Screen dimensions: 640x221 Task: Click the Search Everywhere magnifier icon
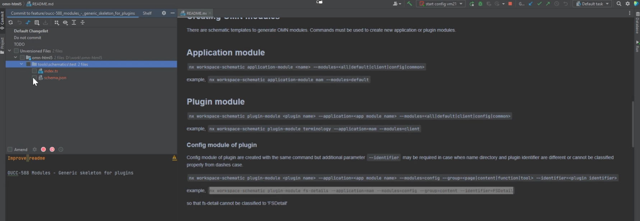619,4
